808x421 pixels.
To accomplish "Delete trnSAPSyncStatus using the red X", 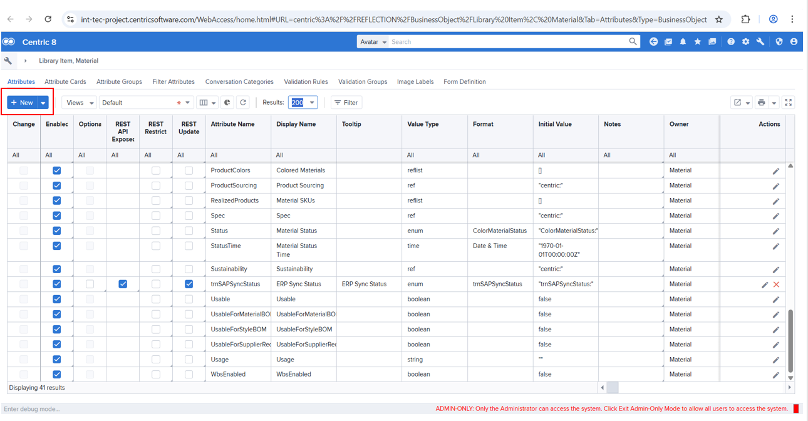I will coord(777,284).
